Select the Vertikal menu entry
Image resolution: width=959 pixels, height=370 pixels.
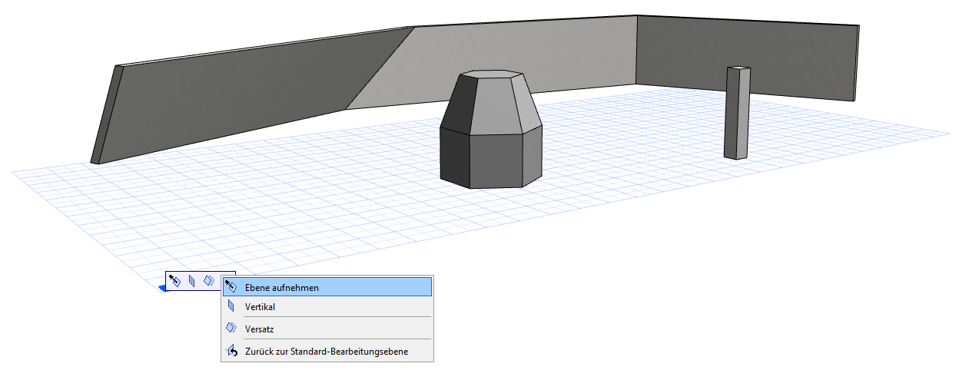click(x=327, y=306)
